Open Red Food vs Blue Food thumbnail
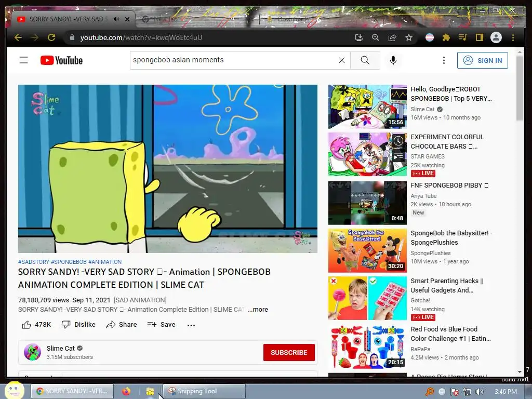The width and height of the screenshot is (532, 399). 367,347
